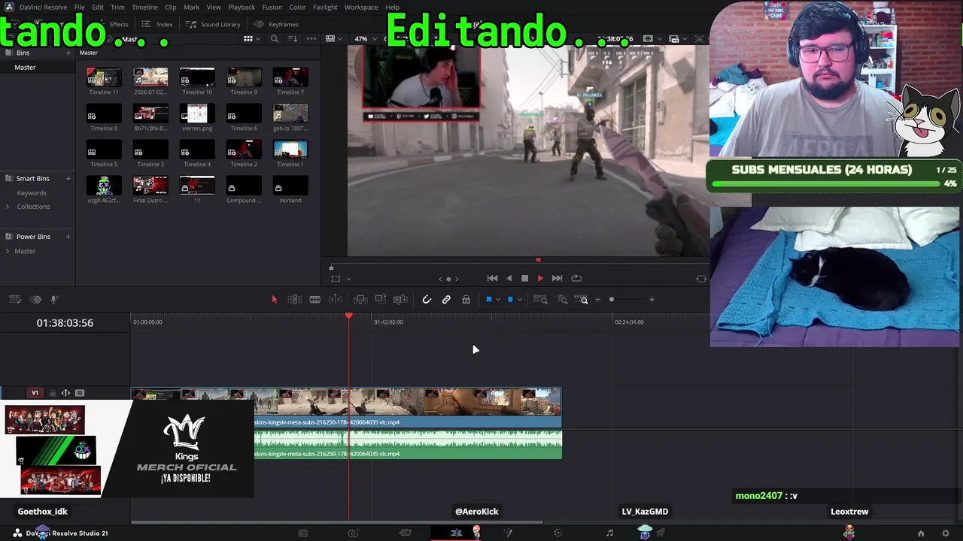Viewport: 963px width, 541px height.
Task: Open the thumbnail view mode dropdown
Action: [x=251, y=39]
